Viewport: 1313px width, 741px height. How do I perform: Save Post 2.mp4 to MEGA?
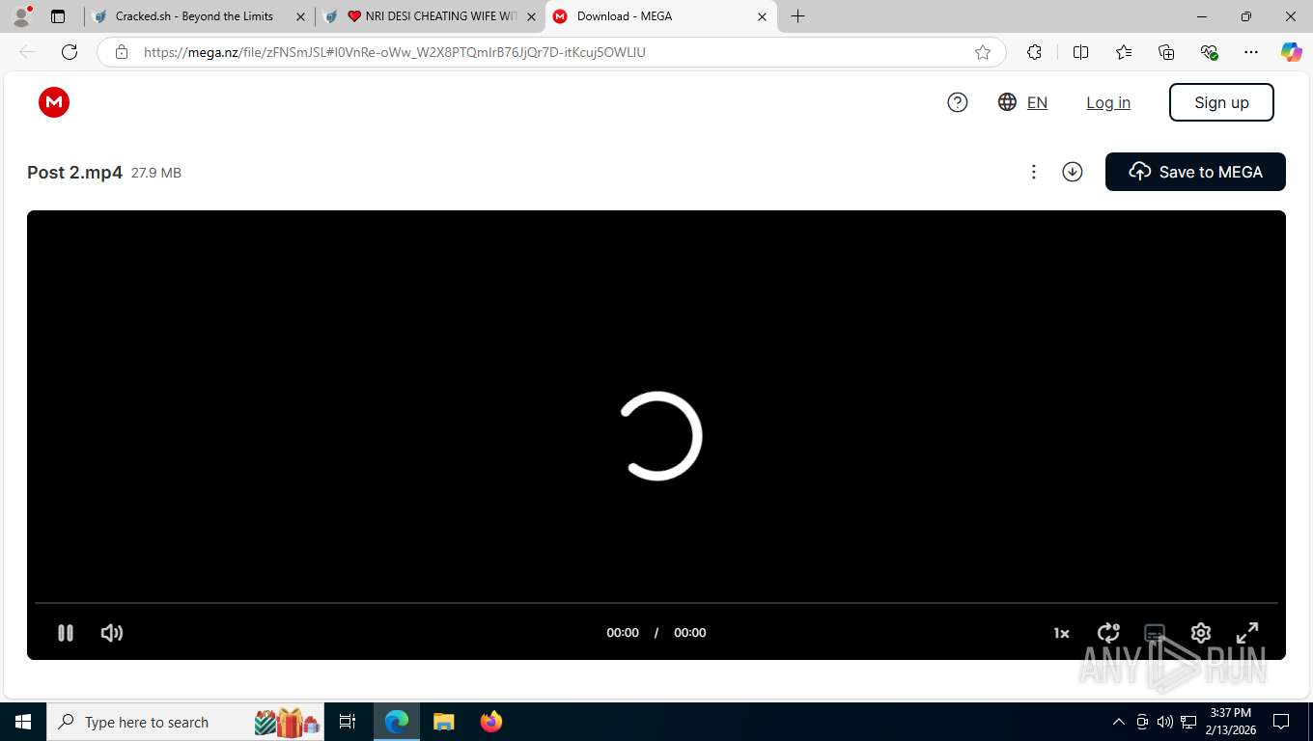pyautogui.click(x=1195, y=172)
